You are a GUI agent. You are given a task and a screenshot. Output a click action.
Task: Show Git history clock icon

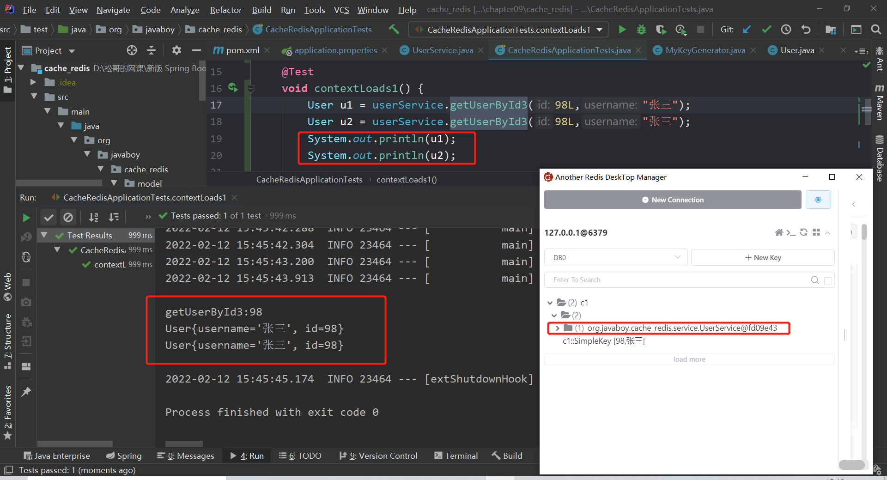point(786,30)
